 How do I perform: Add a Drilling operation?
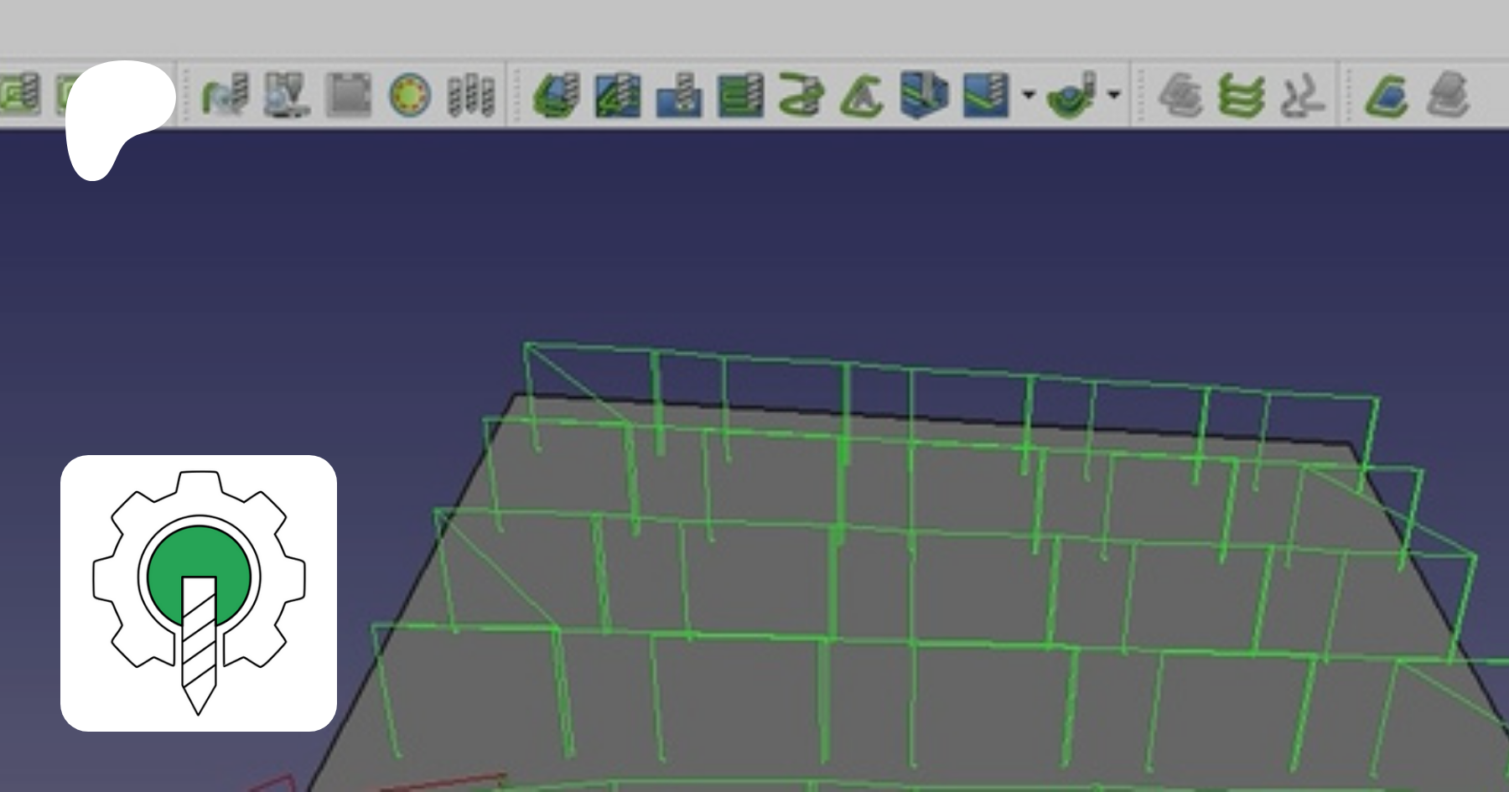pyautogui.click(x=679, y=94)
